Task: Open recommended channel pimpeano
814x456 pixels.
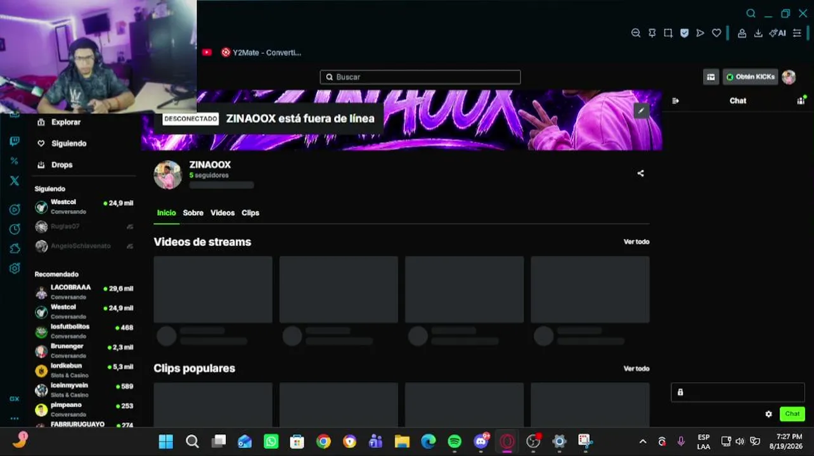Action: point(84,409)
